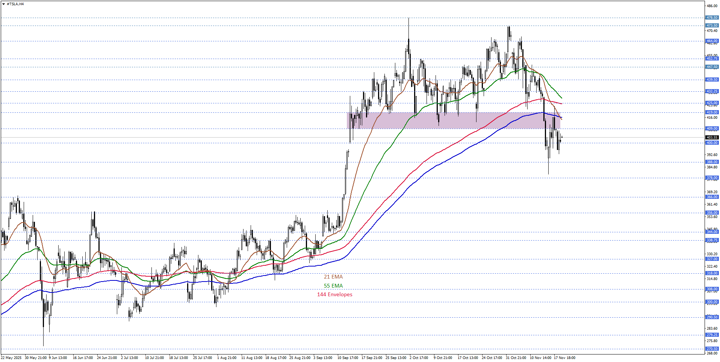Screen dimensions: 720x362
Task: Select the 300.00 price level tag
Action: 712,302
